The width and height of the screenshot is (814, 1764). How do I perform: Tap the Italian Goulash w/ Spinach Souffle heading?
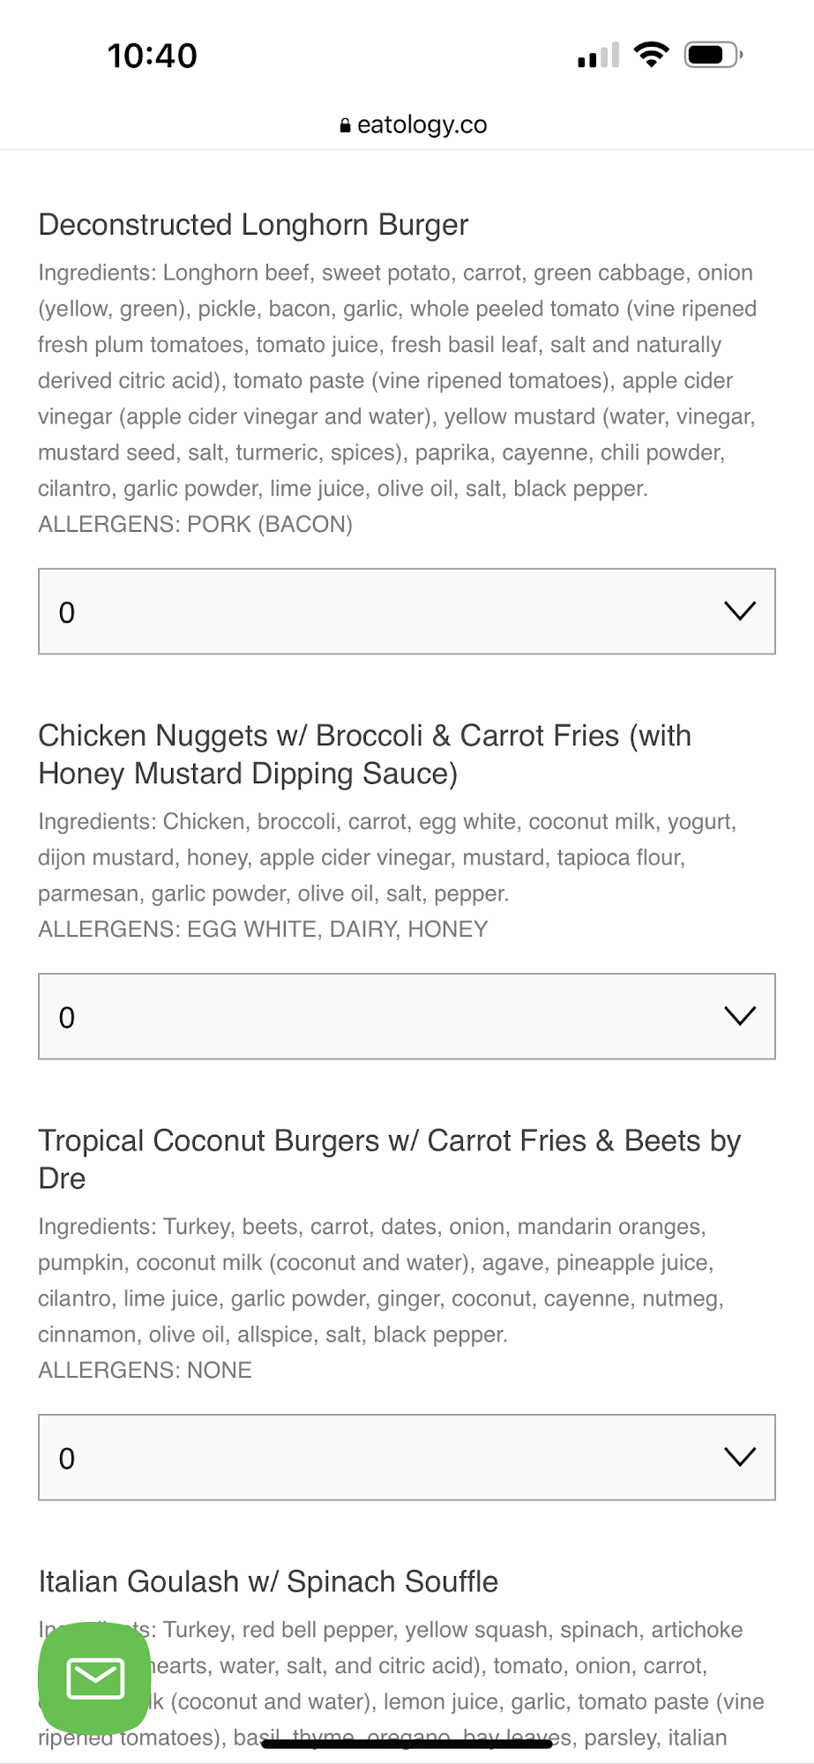(268, 1581)
